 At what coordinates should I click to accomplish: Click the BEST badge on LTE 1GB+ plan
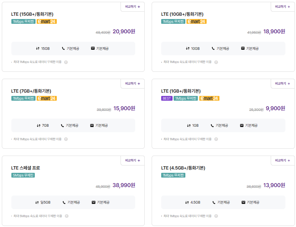166,98
